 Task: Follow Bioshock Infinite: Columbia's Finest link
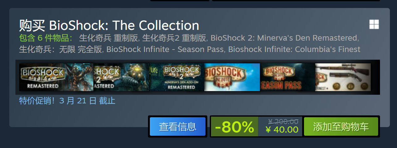294,49
